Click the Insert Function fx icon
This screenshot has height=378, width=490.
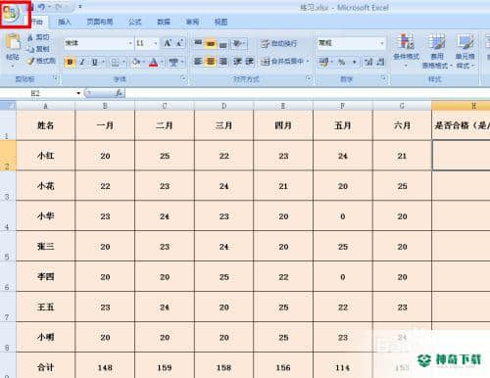[119, 93]
